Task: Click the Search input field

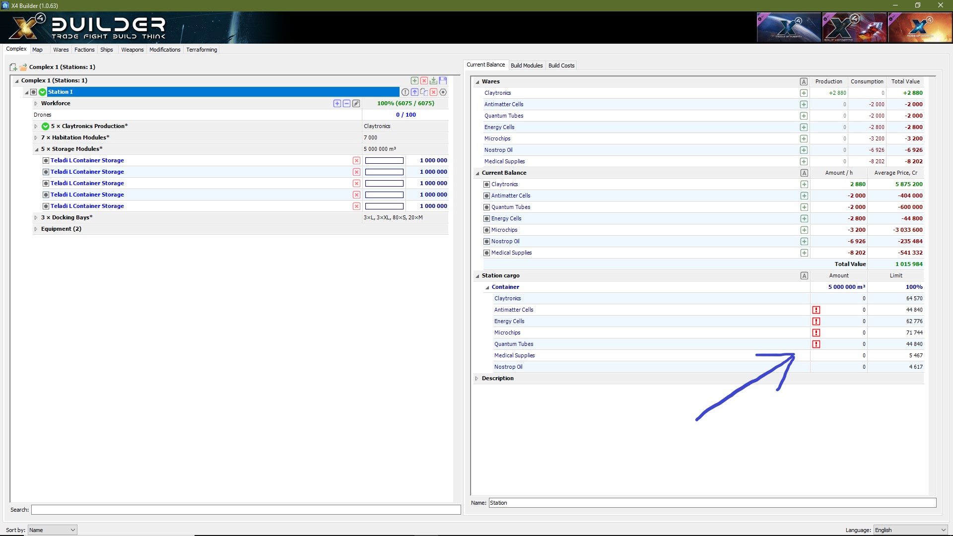Action: tap(246, 510)
